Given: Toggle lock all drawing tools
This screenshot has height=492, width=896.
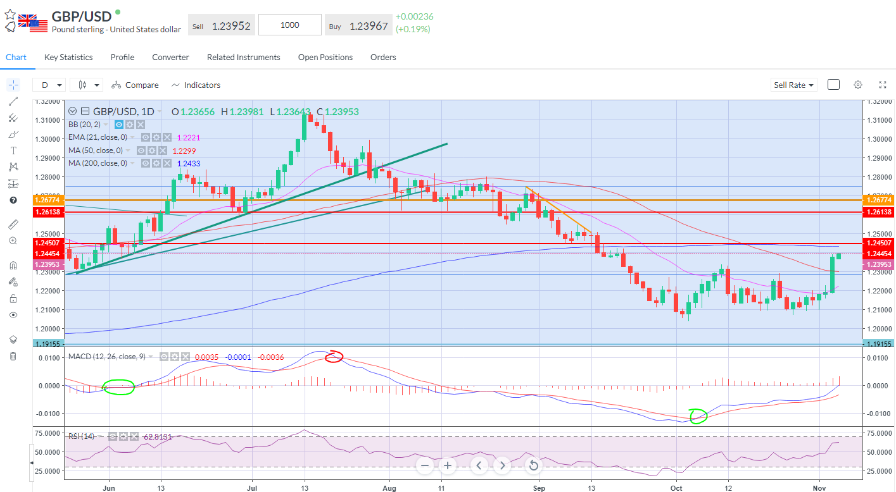Looking at the screenshot, I should 13,298.
